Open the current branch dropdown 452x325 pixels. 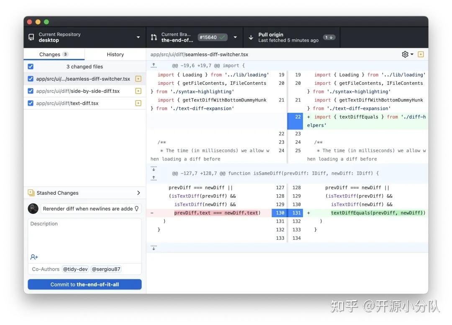[235, 37]
